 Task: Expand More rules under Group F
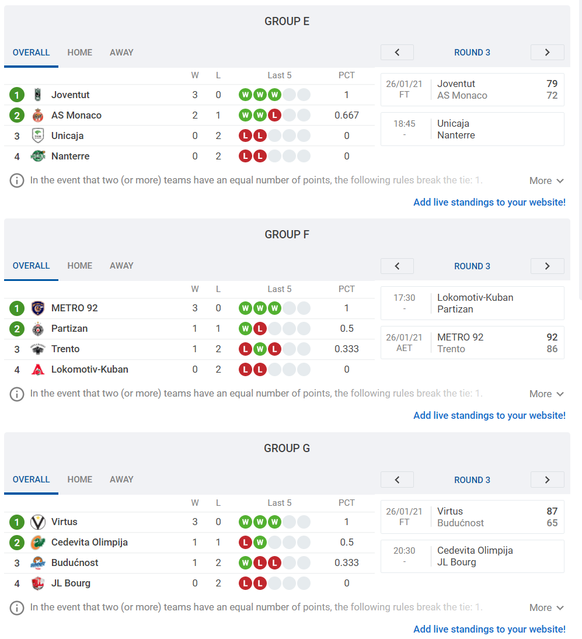pyautogui.click(x=546, y=394)
